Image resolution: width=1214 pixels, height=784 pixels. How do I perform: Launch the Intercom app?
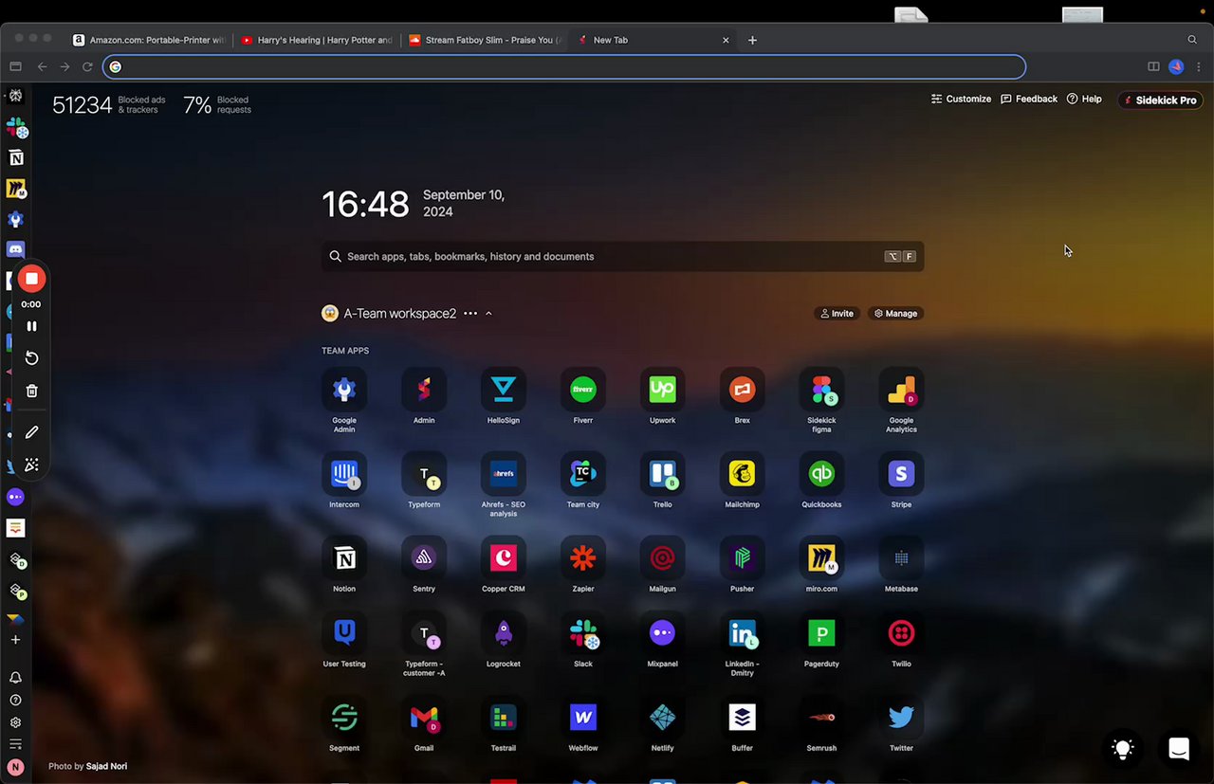tap(344, 474)
